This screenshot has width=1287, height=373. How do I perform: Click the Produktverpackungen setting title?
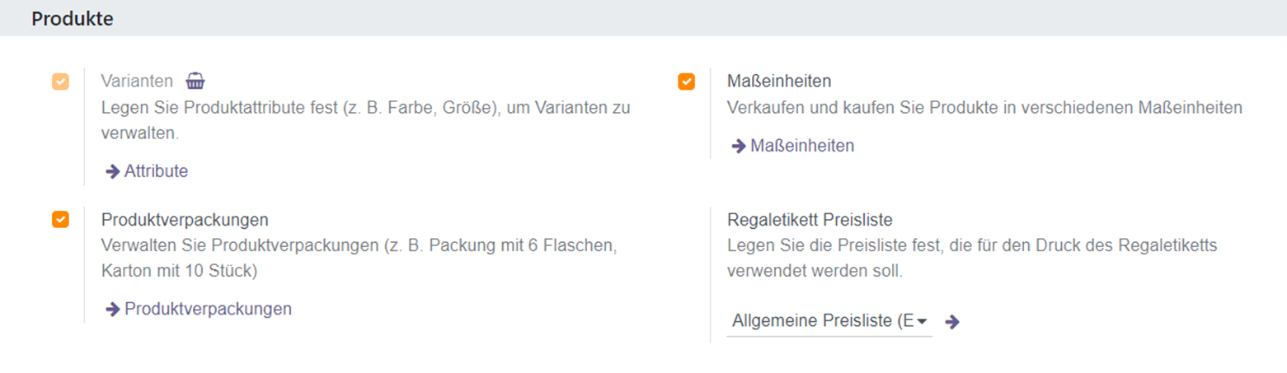point(186,220)
